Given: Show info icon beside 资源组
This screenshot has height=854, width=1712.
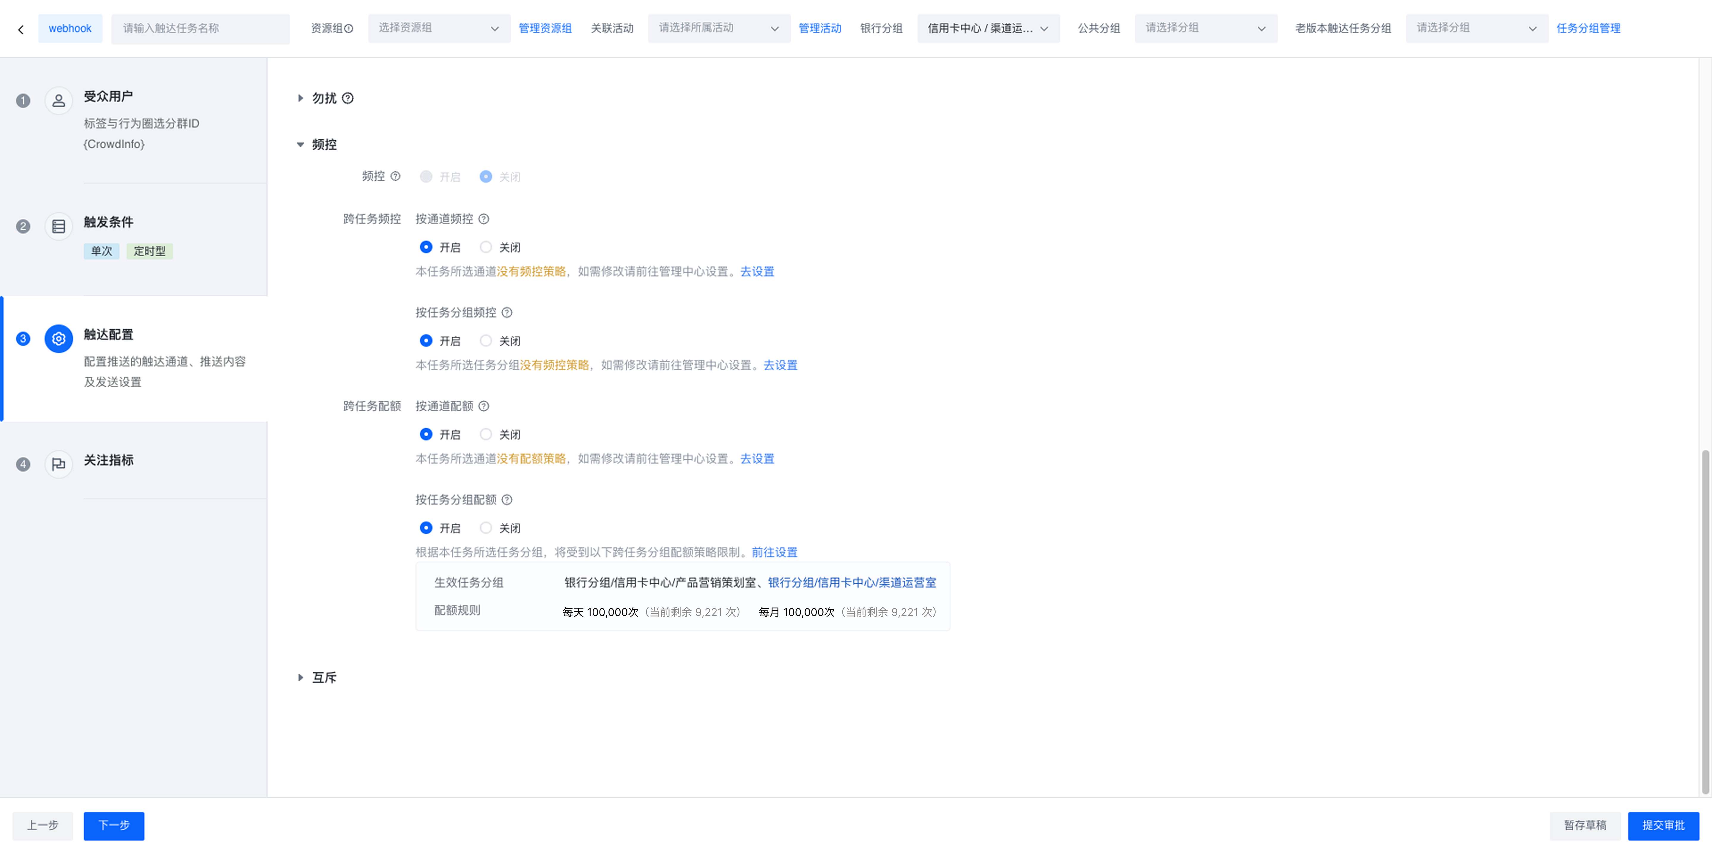Looking at the screenshot, I should tap(349, 29).
